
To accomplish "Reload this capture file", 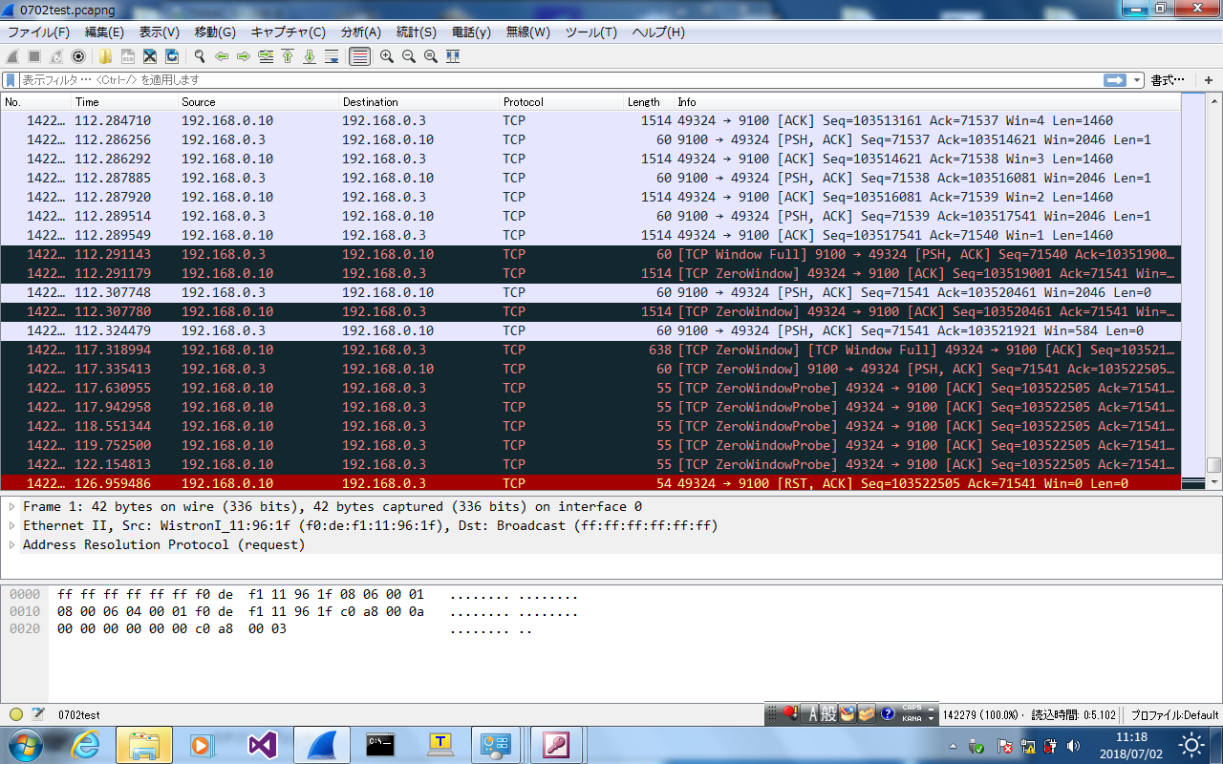I will coord(172,56).
